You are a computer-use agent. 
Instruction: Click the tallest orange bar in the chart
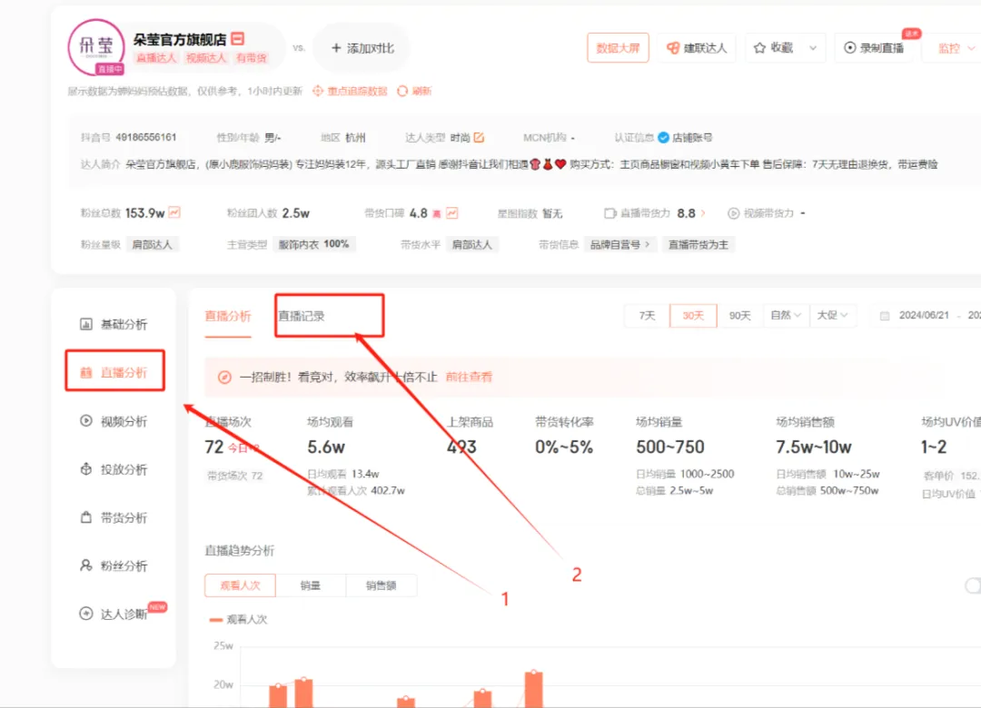pyautogui.click(x=534, y=690)
